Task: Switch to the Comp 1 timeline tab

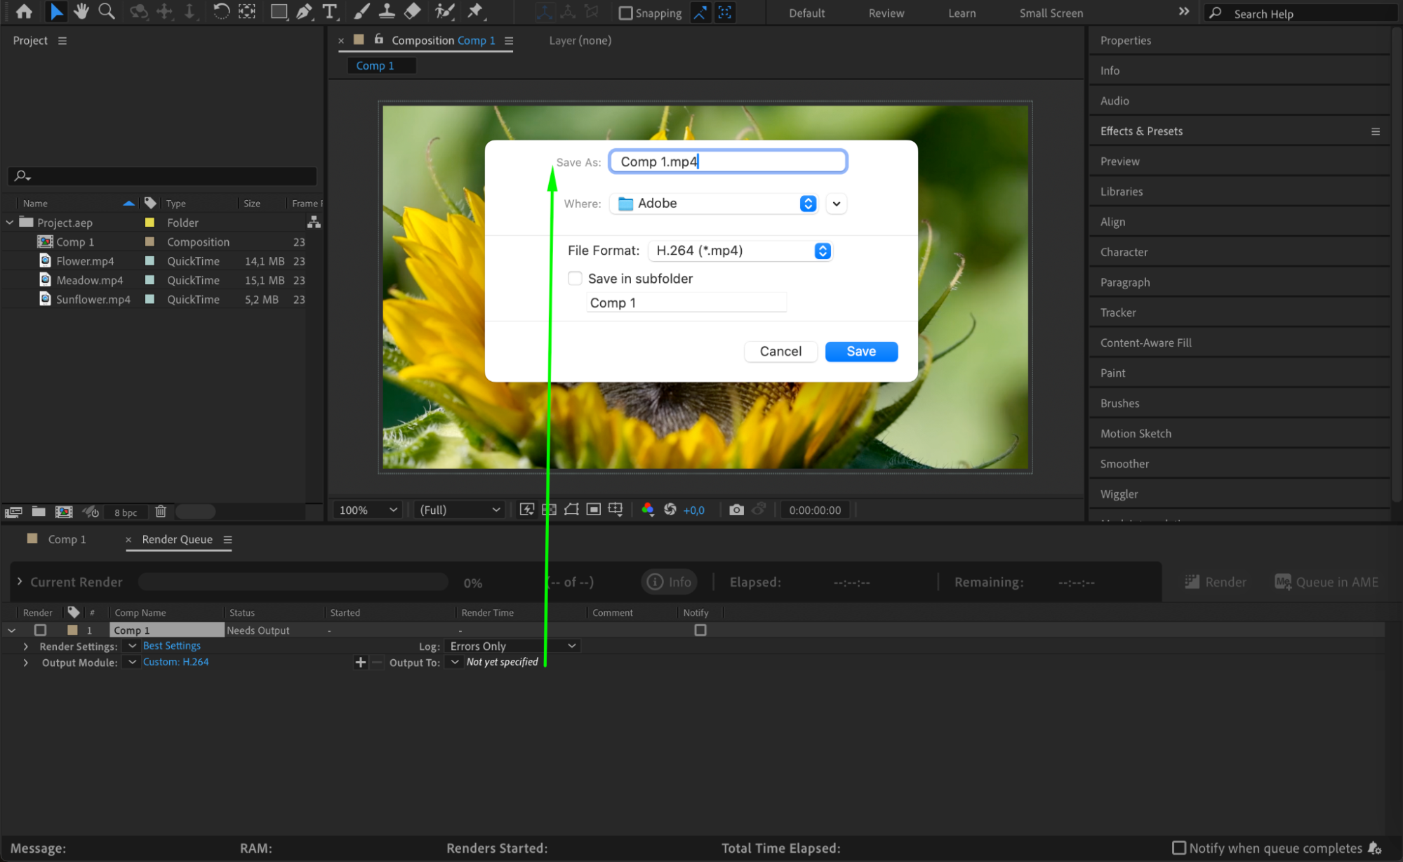Action: point(66,539)
